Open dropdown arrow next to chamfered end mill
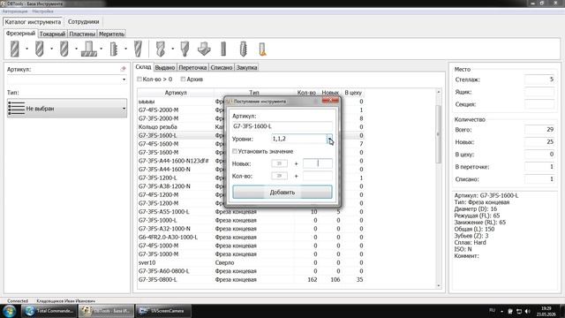The height and width of the screenshot is (318, 565). click(x=51, y=49)
